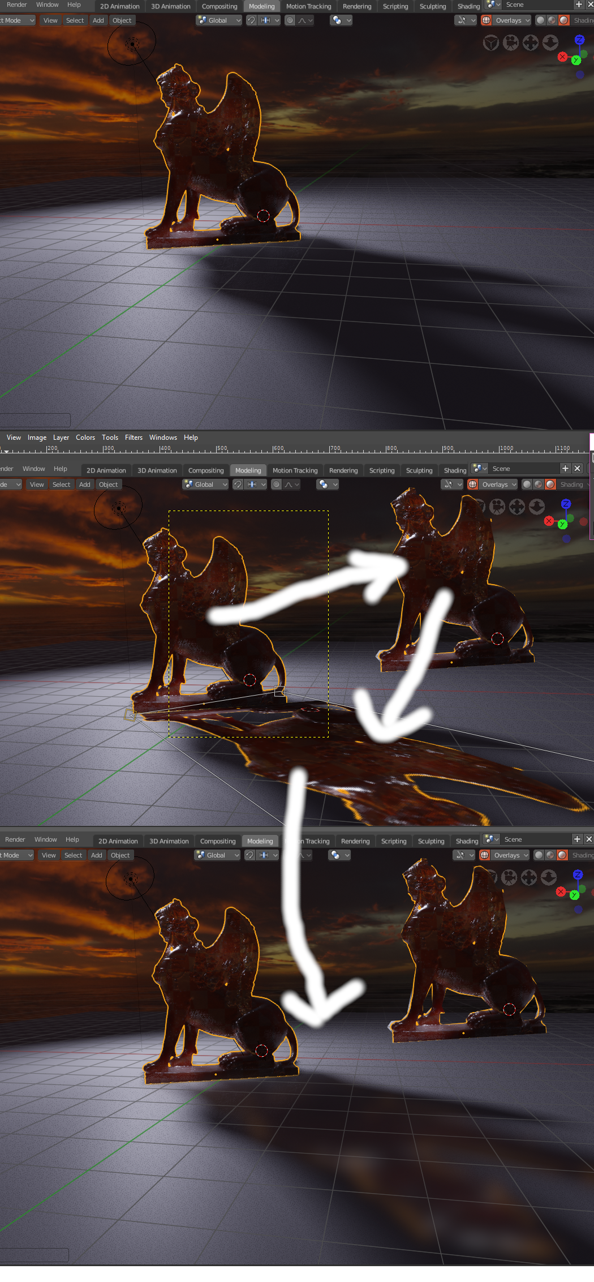
Task: Open proportional falloff dropdown in top Blender capture
Action: tap(305, 20)
